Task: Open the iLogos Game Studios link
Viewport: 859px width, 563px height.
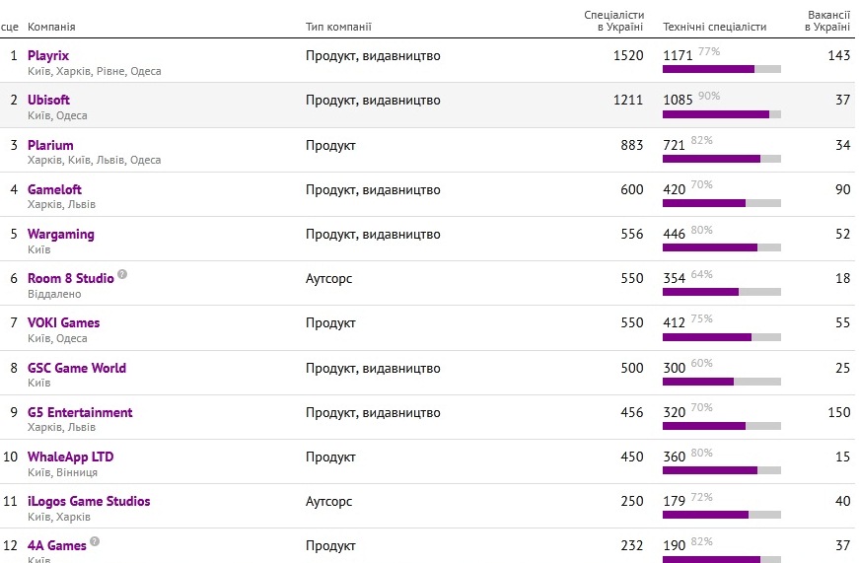Action: point(89,501)
